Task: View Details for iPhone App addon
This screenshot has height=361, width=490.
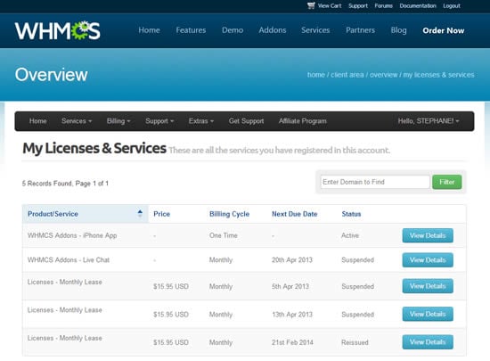Action: tap(428, 235)
